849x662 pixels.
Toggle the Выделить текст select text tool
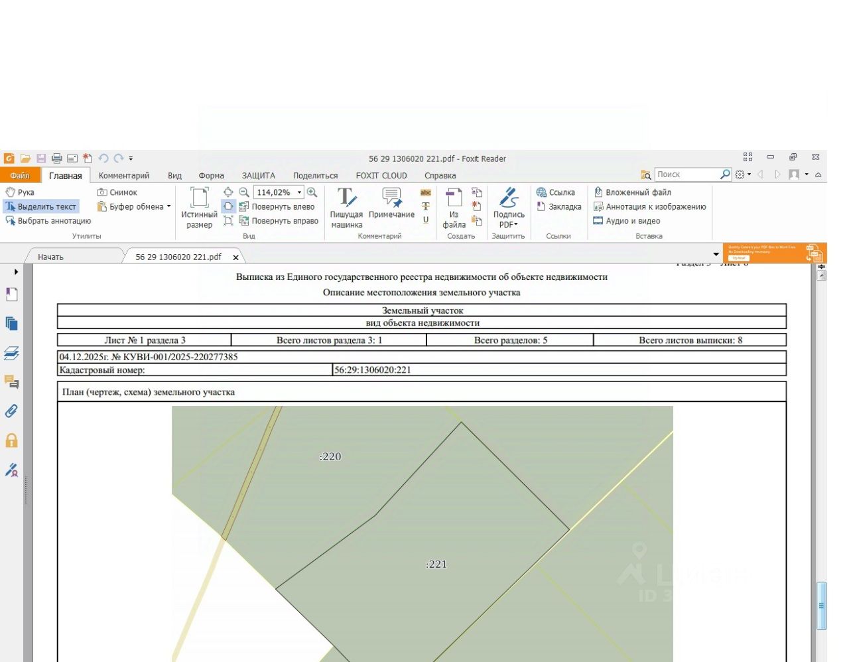point(41,206)
